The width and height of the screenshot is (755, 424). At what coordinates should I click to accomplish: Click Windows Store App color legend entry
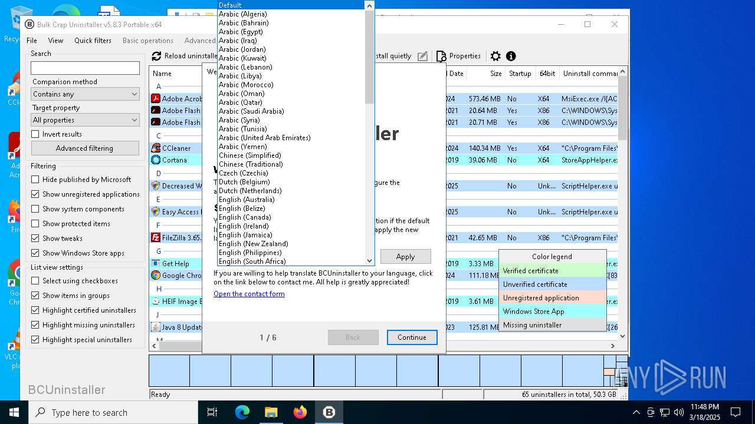click(552, 312)
